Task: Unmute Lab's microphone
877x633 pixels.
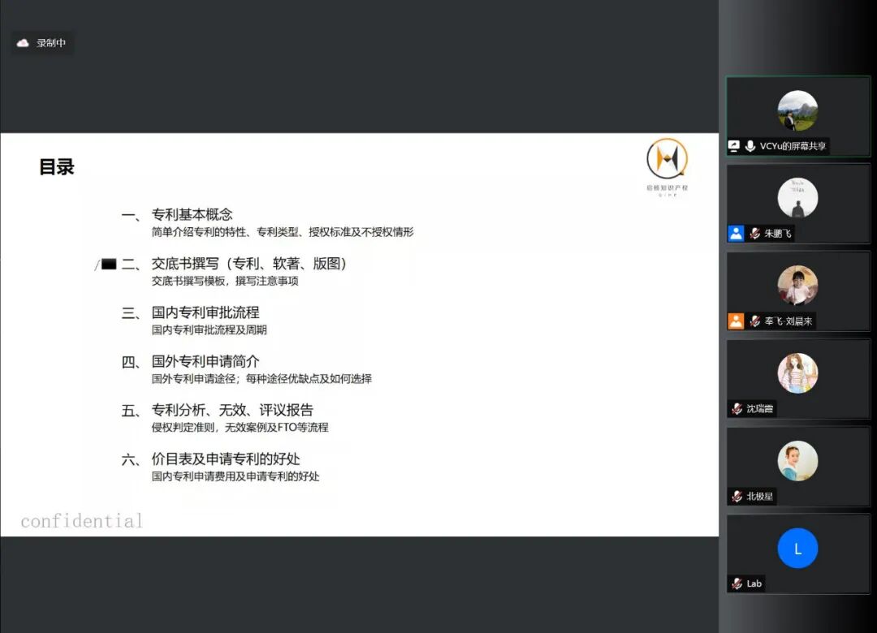Action: point(737,583)
